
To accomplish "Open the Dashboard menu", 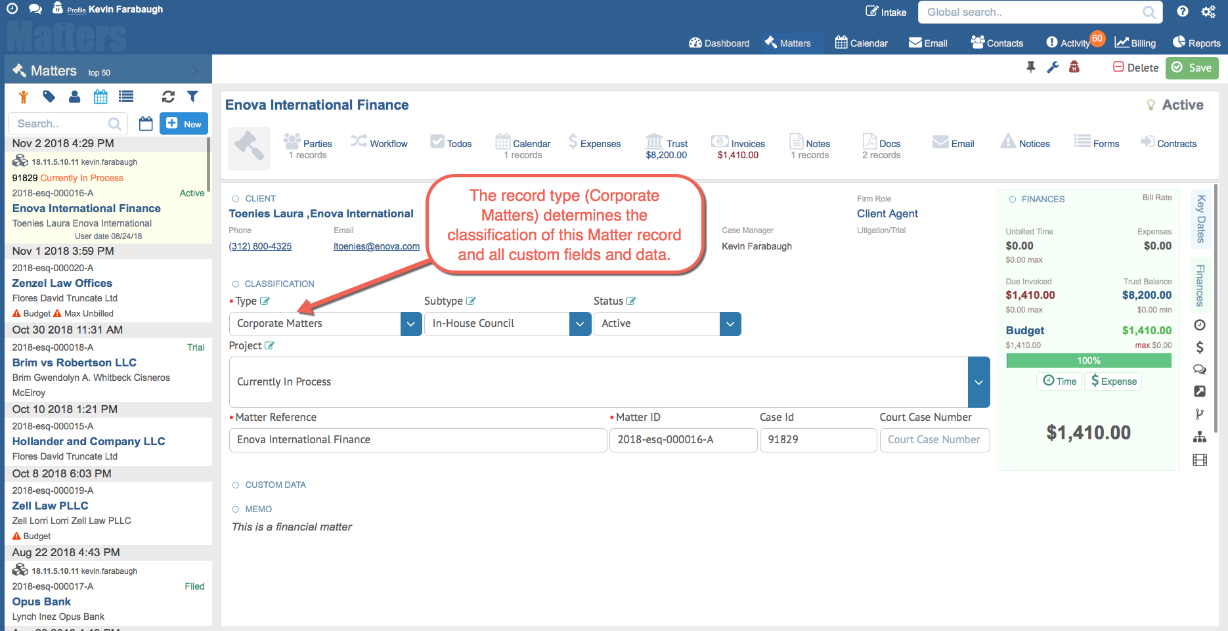I will click(719, 43).
